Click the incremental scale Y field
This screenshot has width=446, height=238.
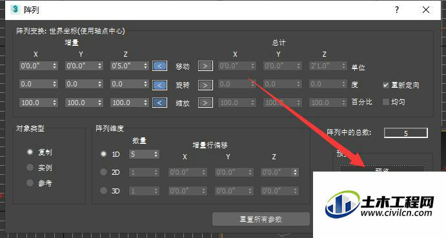pyautogui.click(x=84, y=103)
